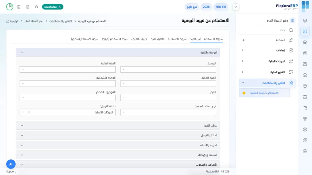
Task: Open the user profile avatar
Action: [10, 7]
